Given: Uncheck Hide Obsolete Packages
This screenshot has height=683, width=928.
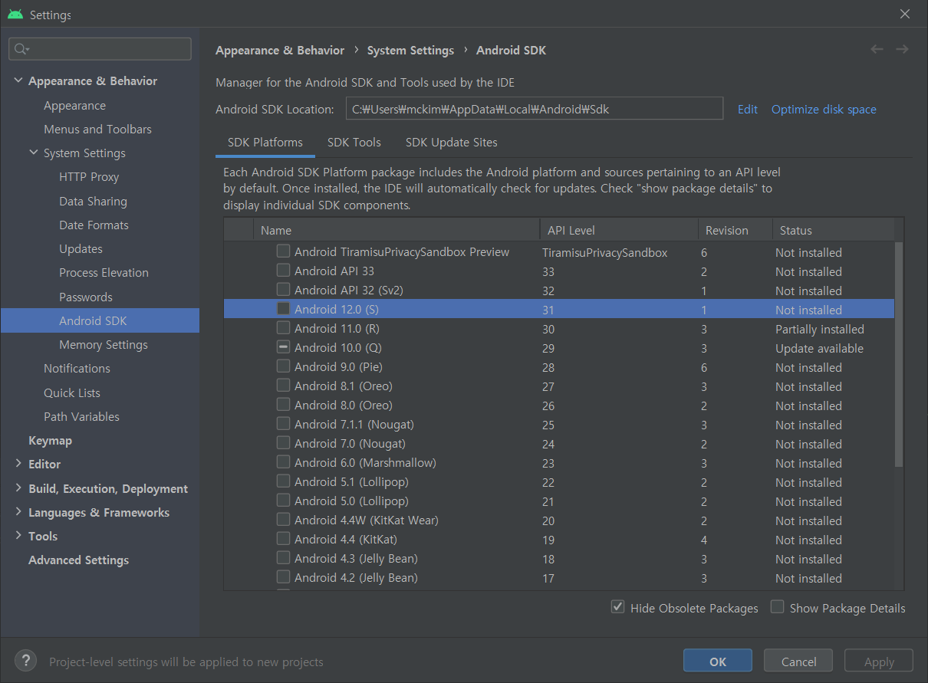Looking at the screenshot, I should (617, 607).
